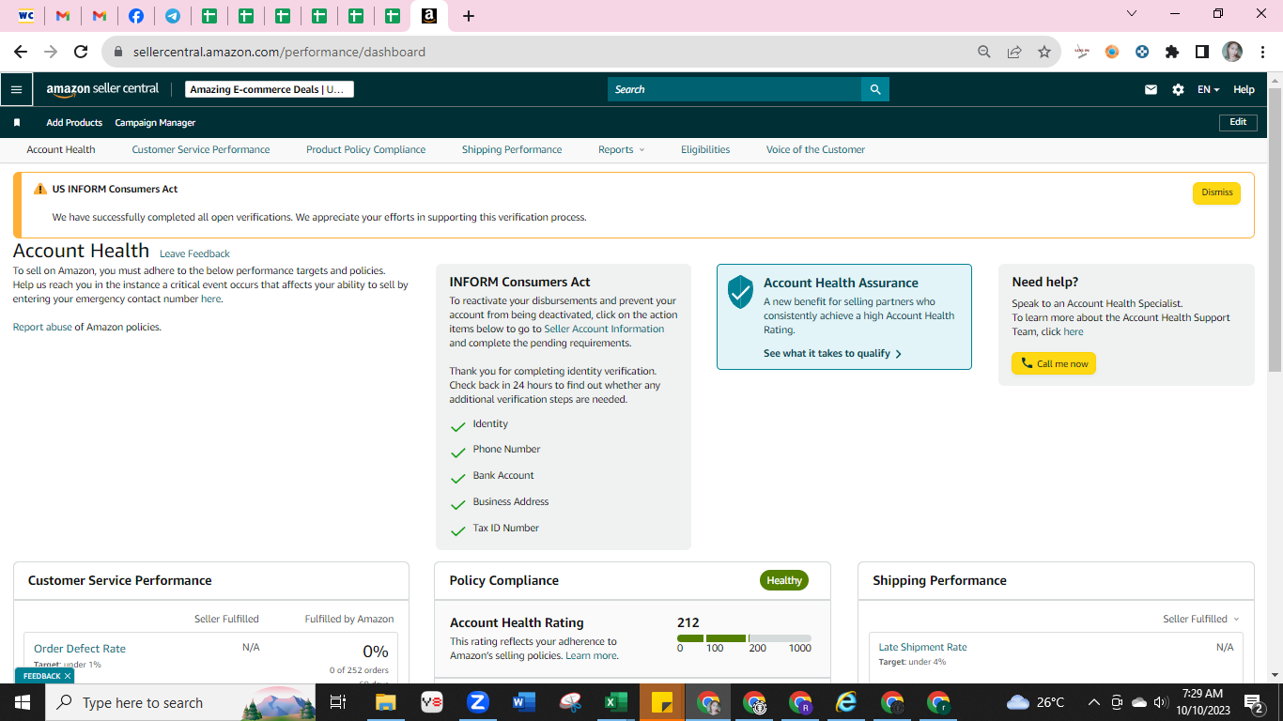Screen dimensions: 1283x721
Task: Click the Late Shipment Rate link
Action: click(922, 647)
